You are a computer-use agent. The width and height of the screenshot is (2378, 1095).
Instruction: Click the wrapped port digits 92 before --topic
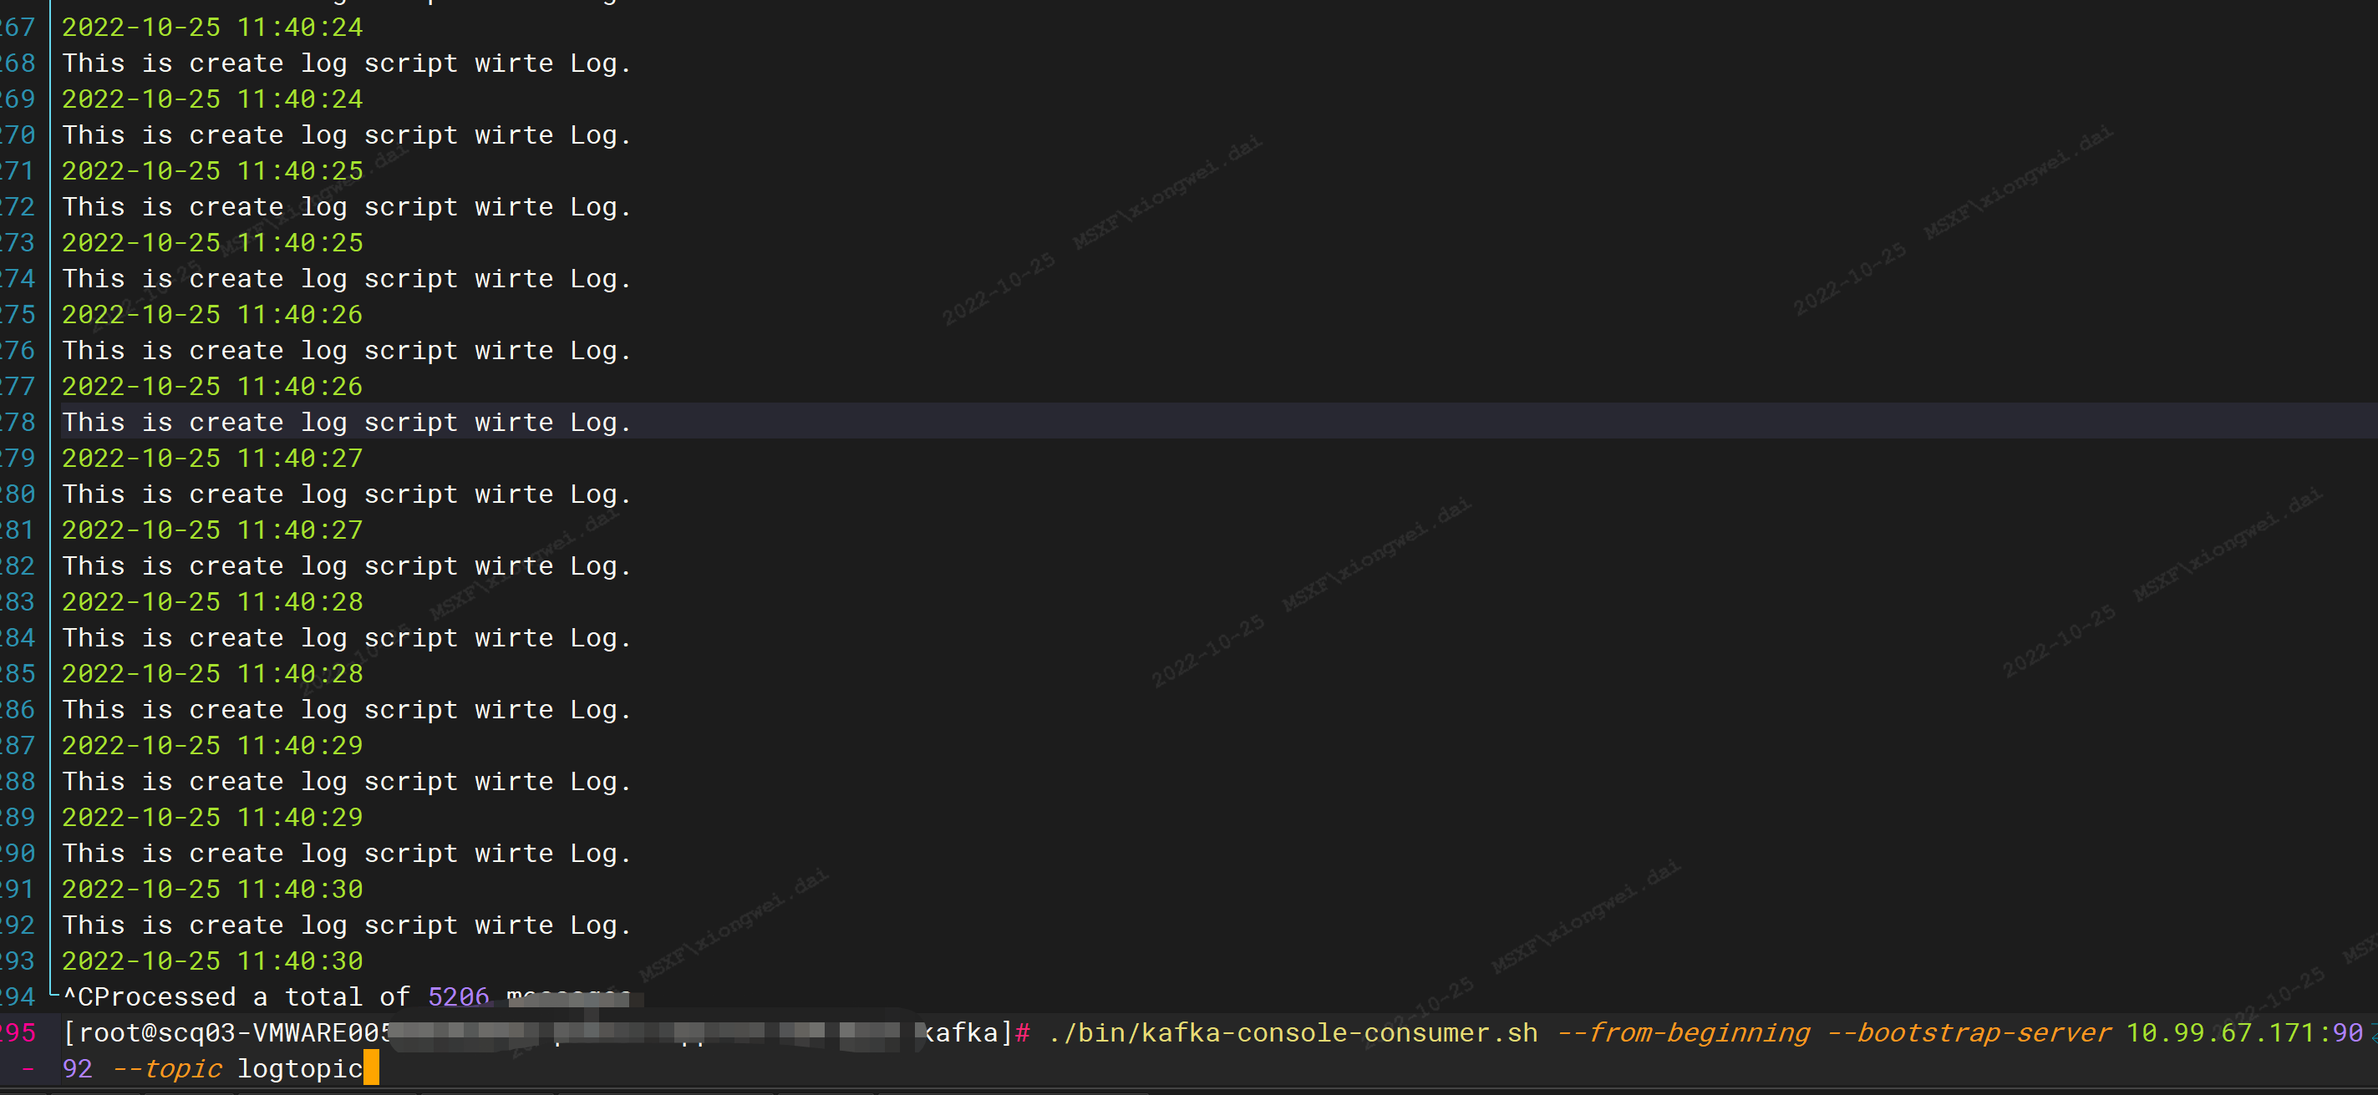pyautogui.click(x=78, y=1069)
